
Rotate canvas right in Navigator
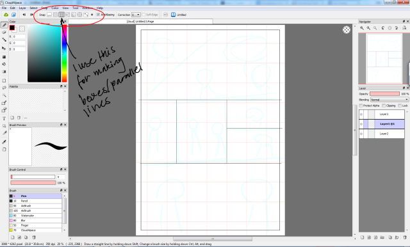[x=397, y=28]
